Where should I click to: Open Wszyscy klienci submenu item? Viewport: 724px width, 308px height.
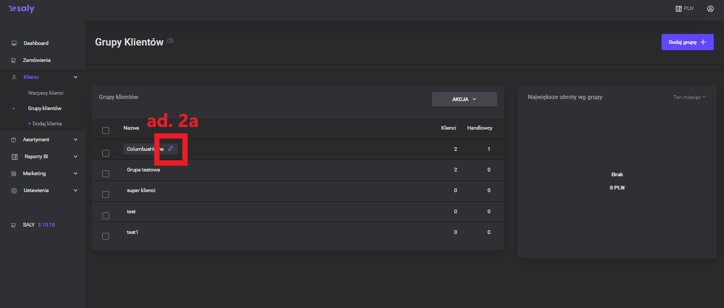pos(46,93)
